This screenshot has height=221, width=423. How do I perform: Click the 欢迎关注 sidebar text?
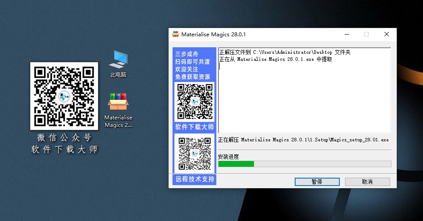187,69
